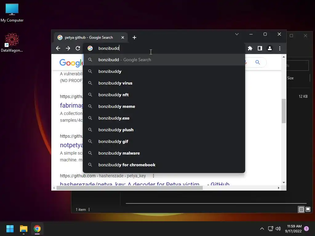Maximize the File Explorer window behind Chrome
This screenshot has width=315, height=236.
[291, 36]
